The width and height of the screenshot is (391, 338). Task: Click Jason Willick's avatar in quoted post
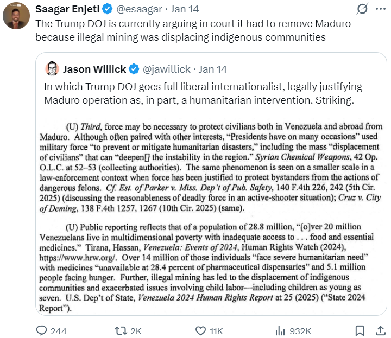click(52, 69)
